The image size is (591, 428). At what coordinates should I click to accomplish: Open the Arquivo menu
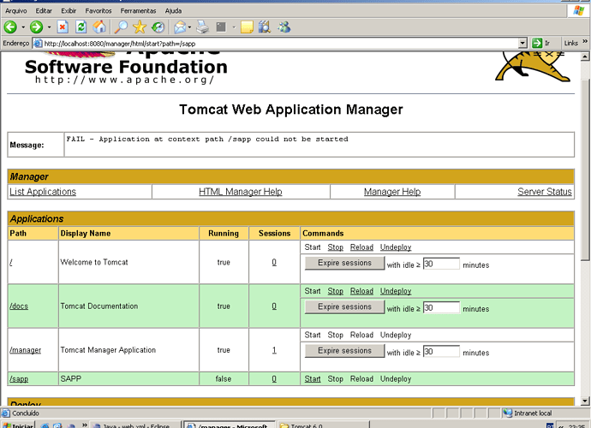pos(15,11)
